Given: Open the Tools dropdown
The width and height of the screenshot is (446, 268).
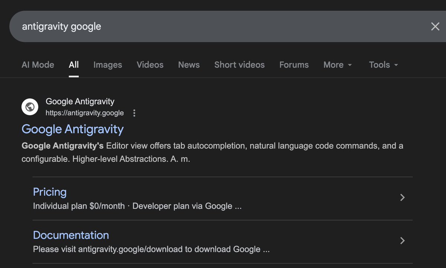Looking at the screenshot, I should click(383, 65).
